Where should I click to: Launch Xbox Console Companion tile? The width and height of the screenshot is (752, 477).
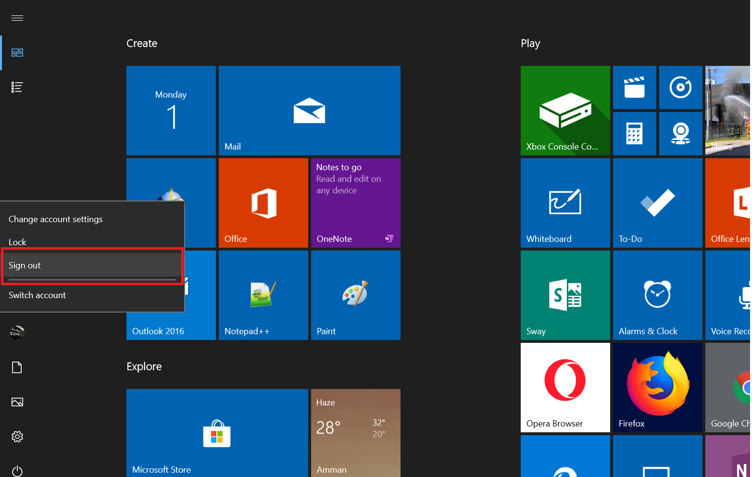click(565, 111)
